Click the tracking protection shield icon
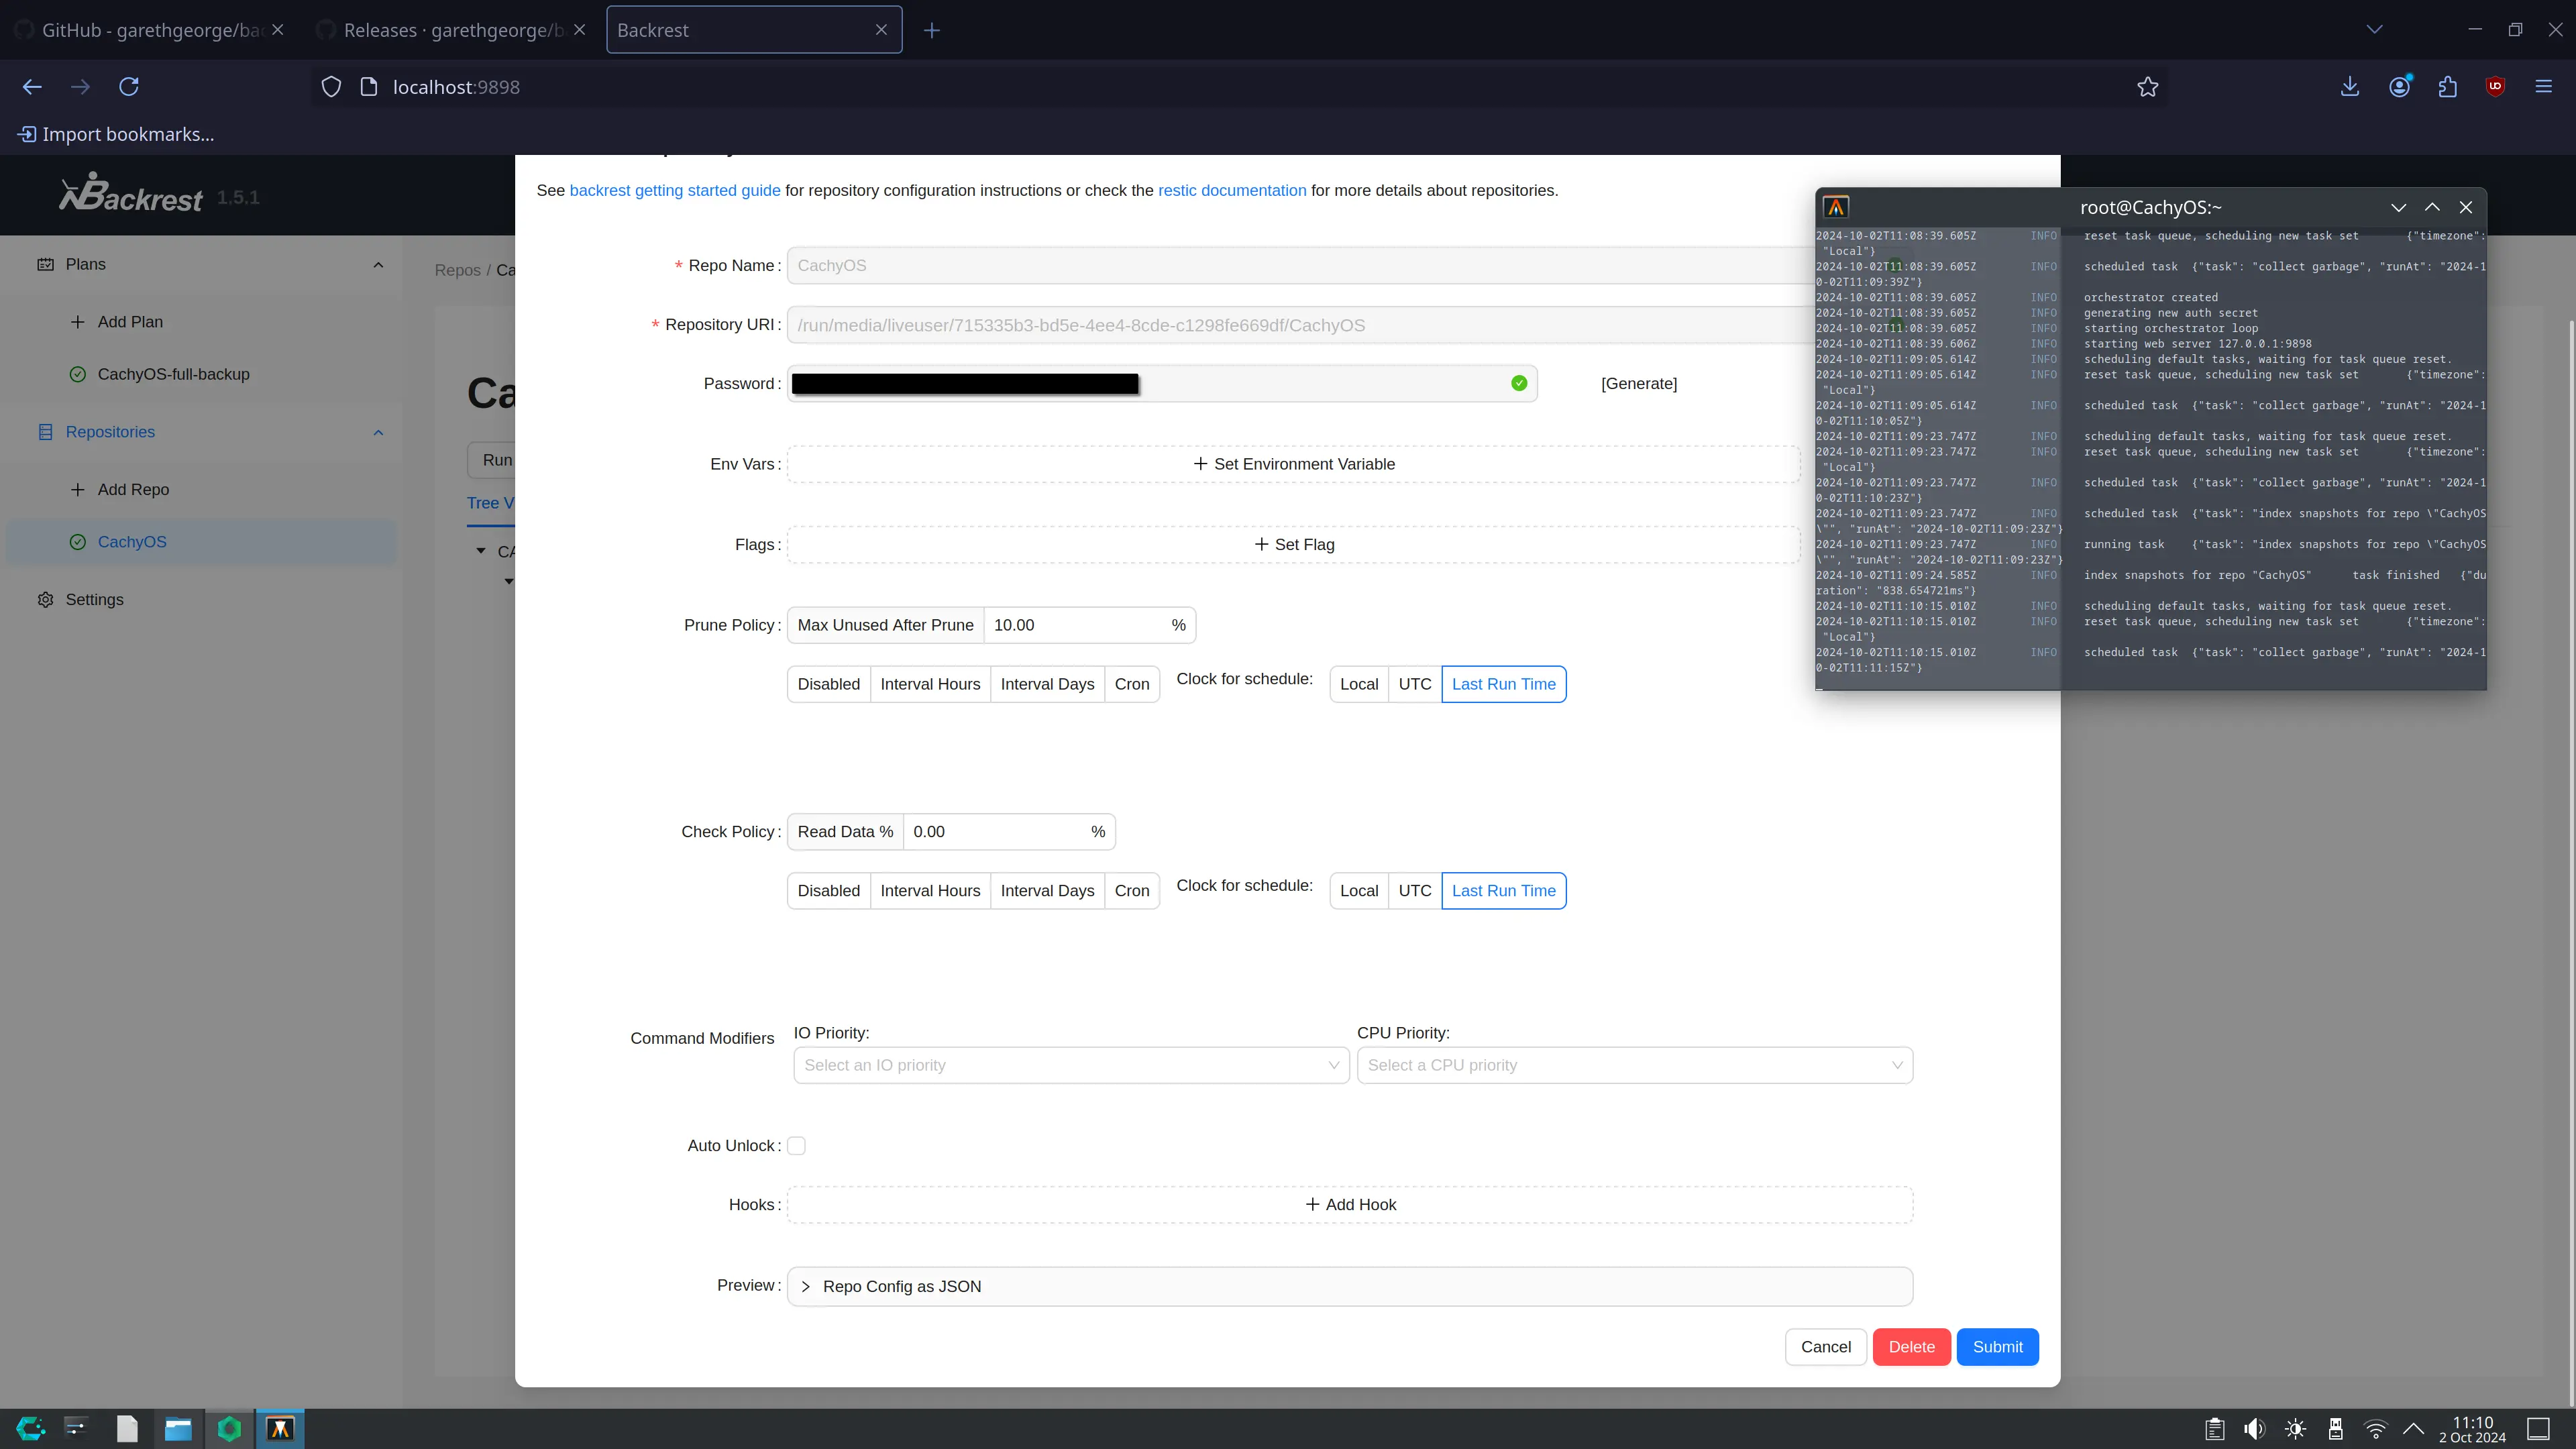This screenshot has height=1449, width=2576. [x=331, y=87]
